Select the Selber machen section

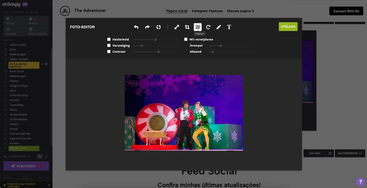point(19,59)
